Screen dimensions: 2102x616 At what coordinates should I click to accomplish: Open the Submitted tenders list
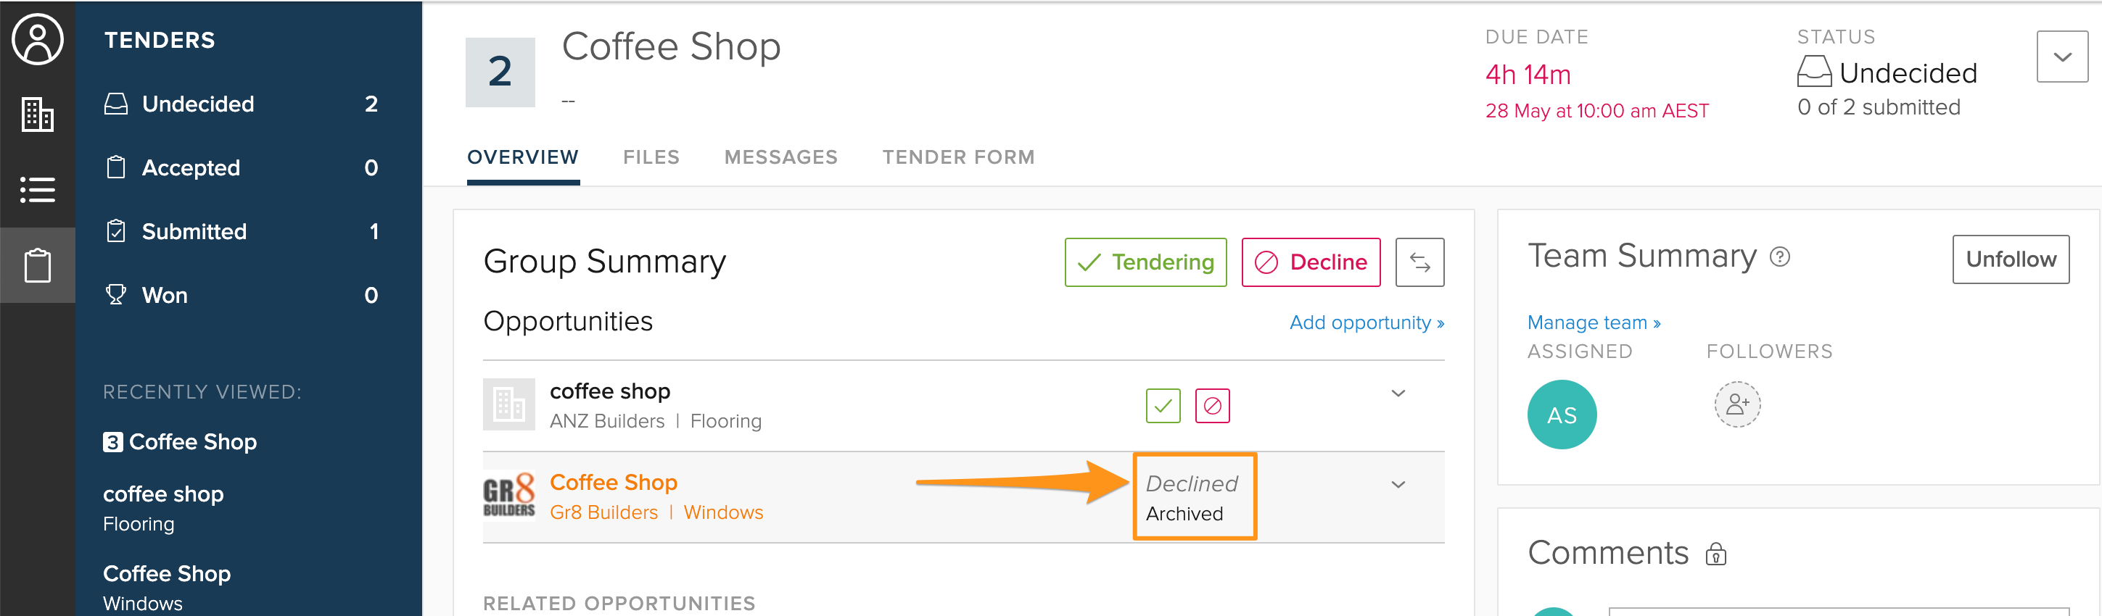(242, 231)
